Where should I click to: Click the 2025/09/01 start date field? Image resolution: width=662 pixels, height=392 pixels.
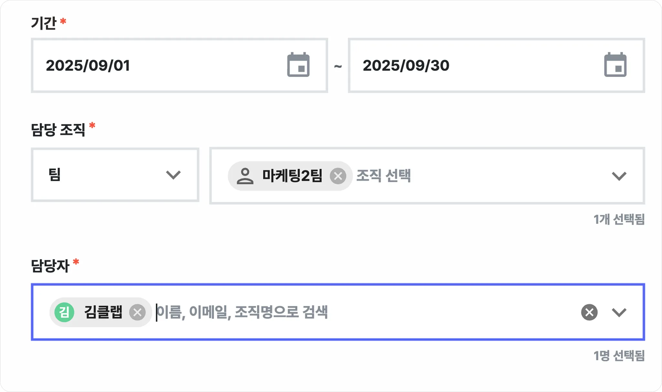tap(179, 65)
